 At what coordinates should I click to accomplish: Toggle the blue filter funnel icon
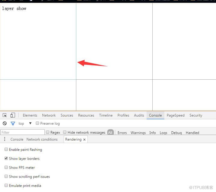13,123
